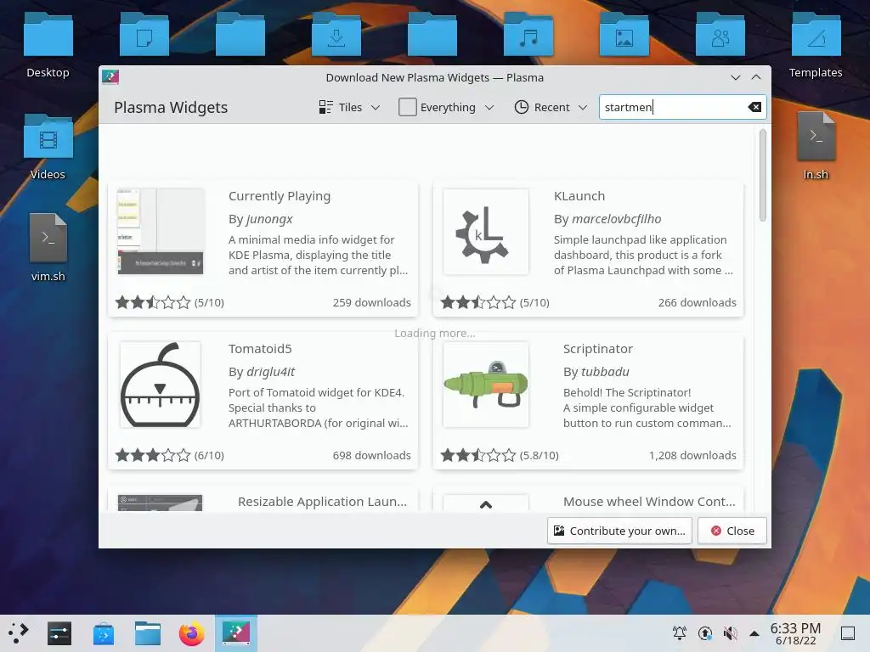Screen dimensions: 870x652
Task: Launch Discover software center from taskbar
Action: pos(103,633)
